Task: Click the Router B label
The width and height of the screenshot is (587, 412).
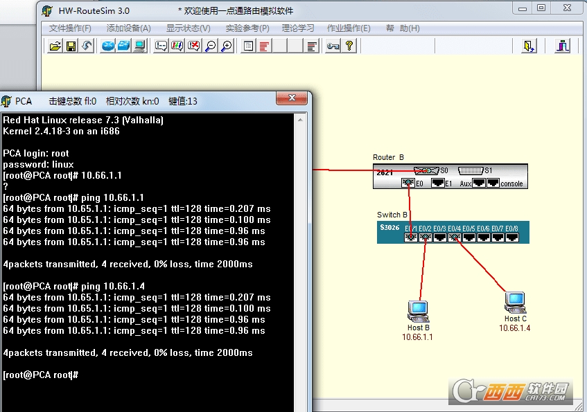Action: pos(388,157)
